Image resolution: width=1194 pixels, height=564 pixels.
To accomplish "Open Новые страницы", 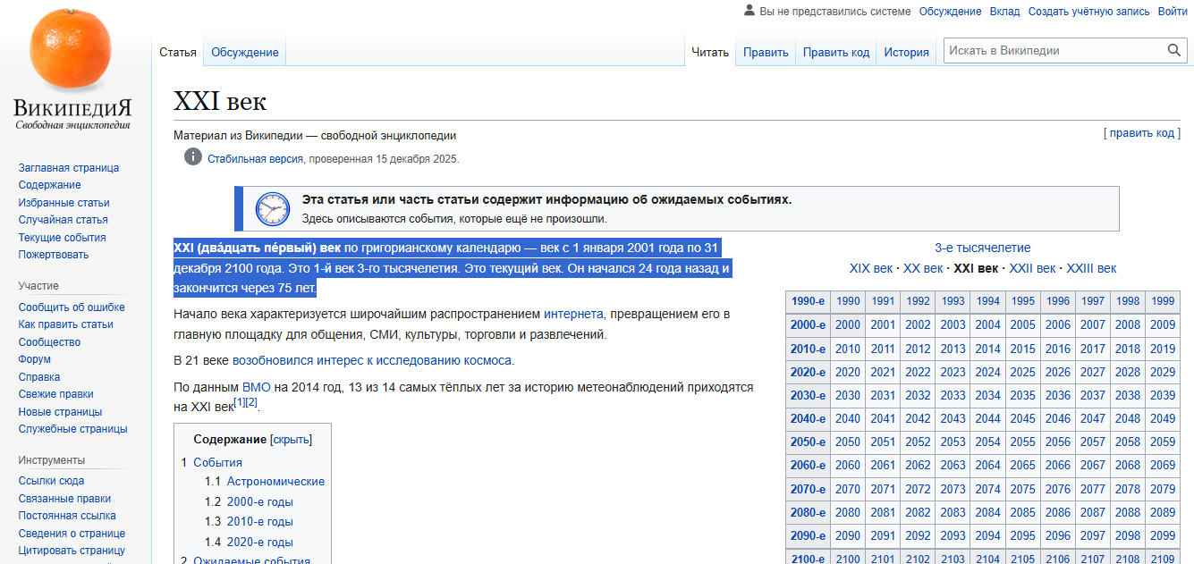I will pyautogui.click(x=61, y=412).
